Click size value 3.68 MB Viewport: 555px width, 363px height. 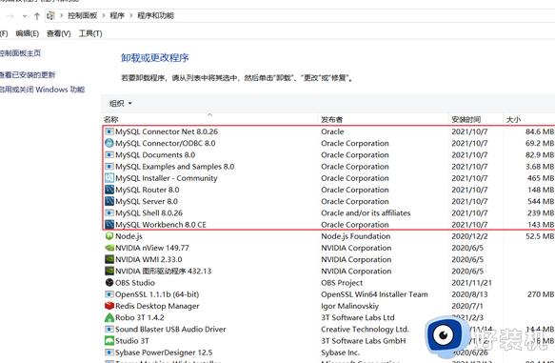tap(540, 167)
